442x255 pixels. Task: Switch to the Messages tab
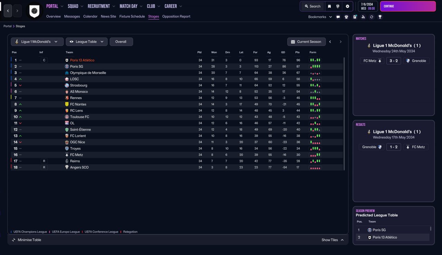(72, 16)
